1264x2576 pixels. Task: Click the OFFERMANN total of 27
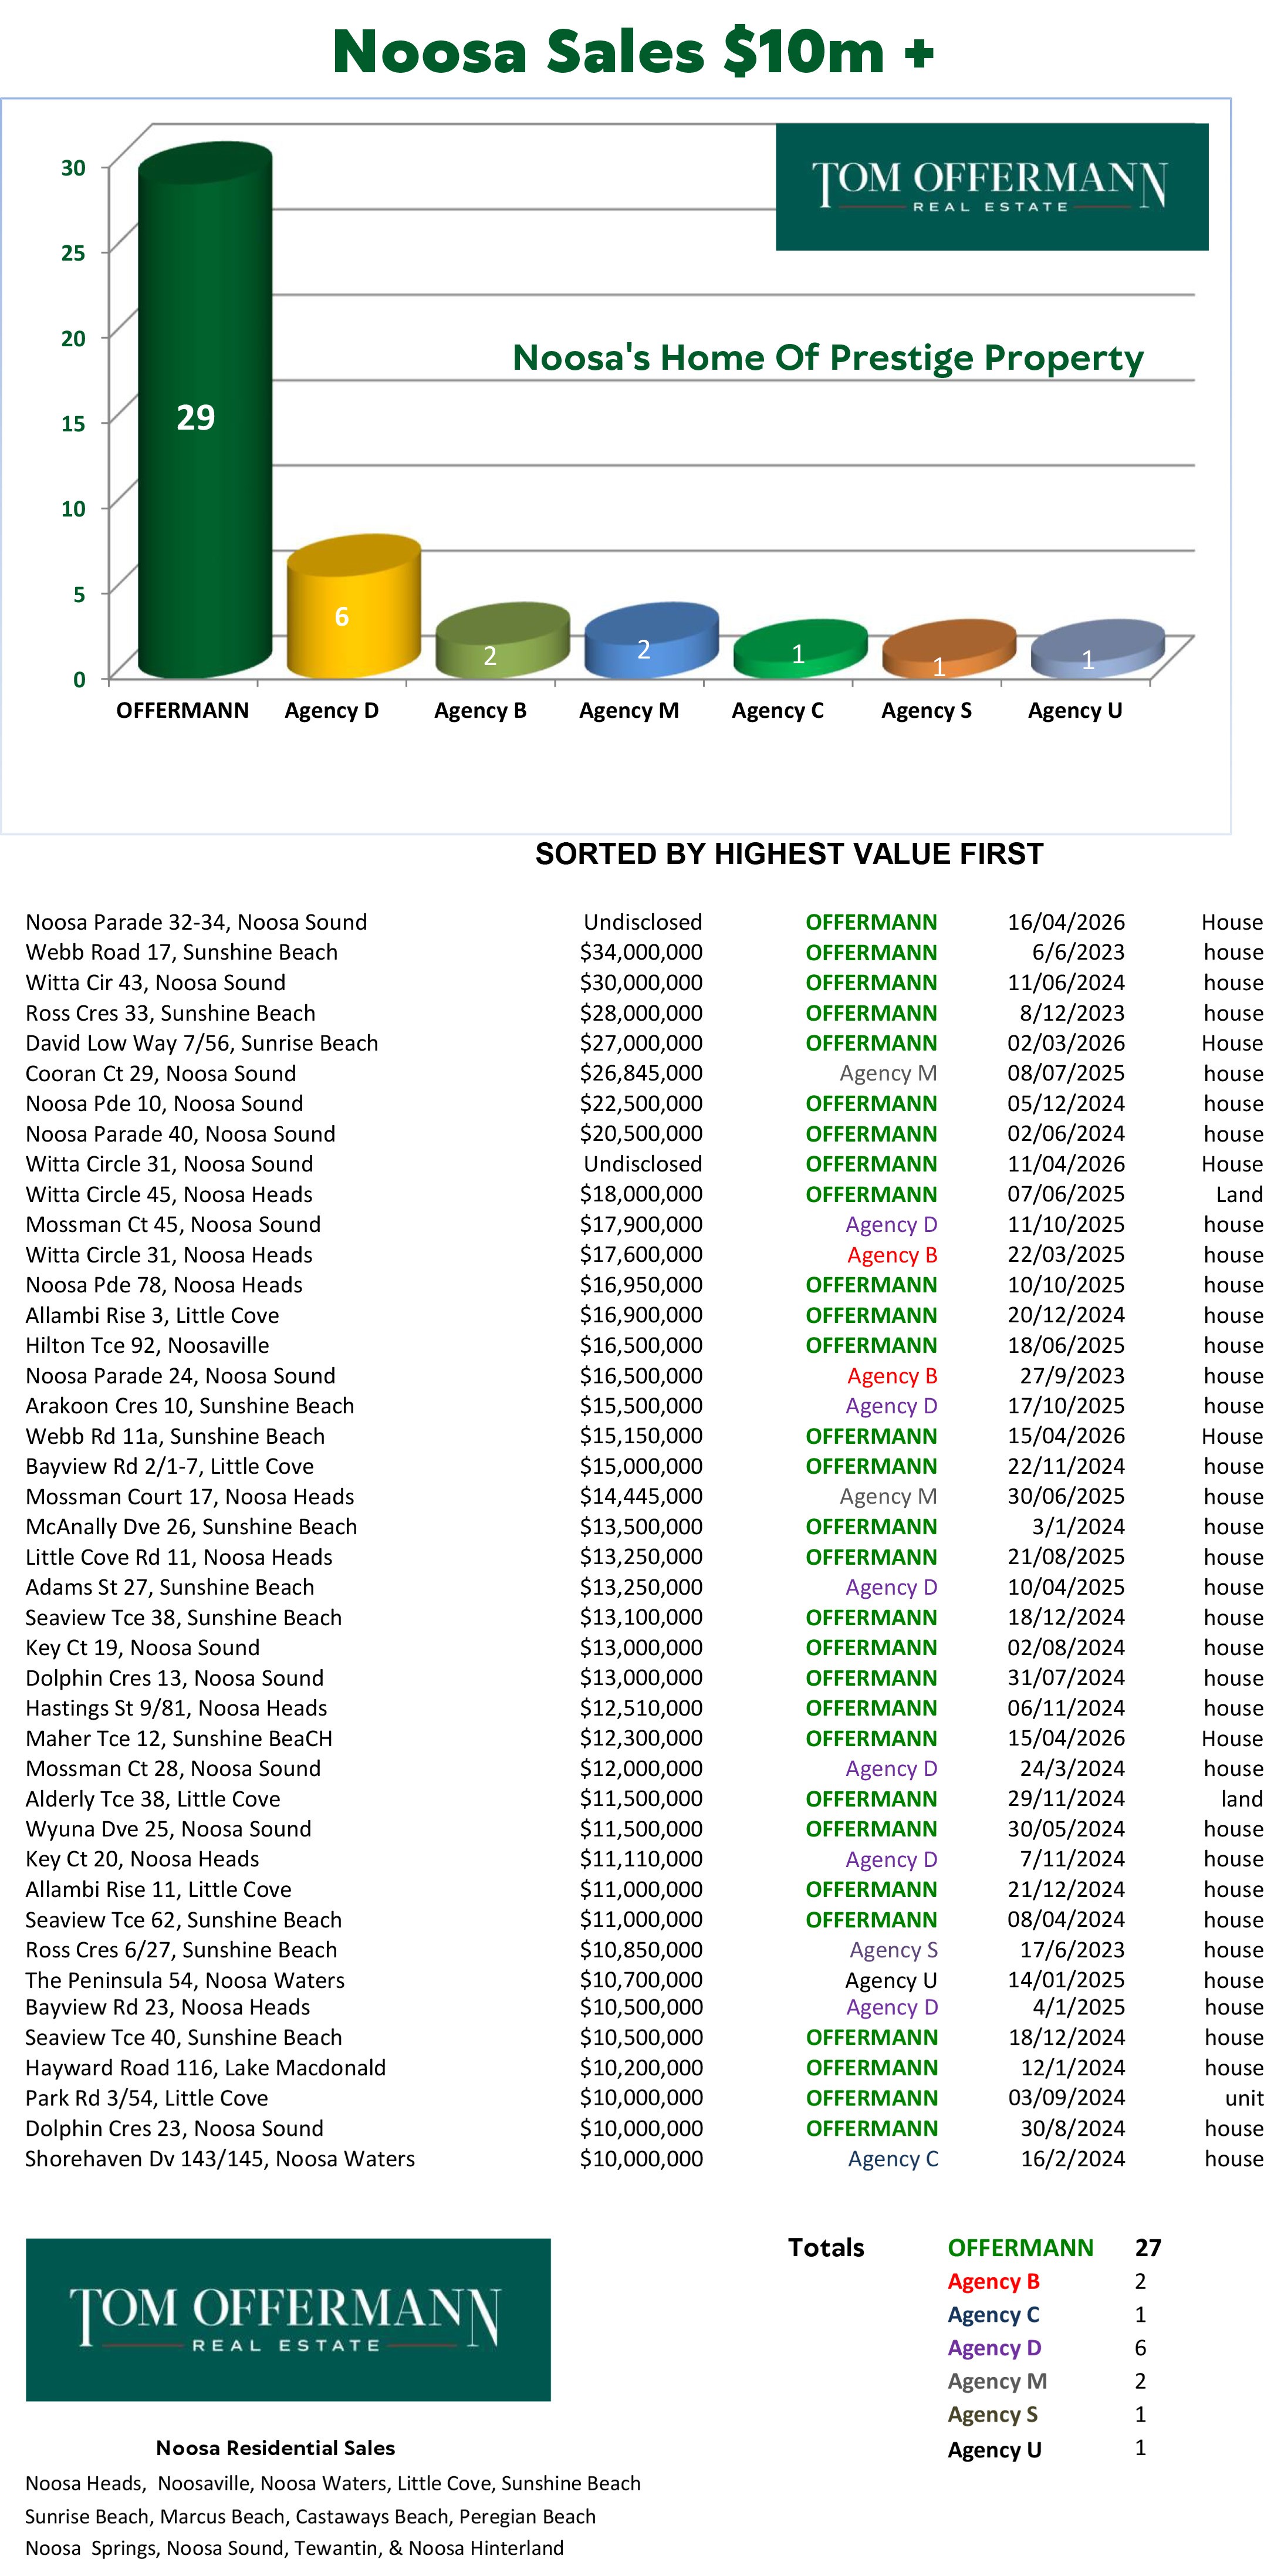coord(1148,2248)
